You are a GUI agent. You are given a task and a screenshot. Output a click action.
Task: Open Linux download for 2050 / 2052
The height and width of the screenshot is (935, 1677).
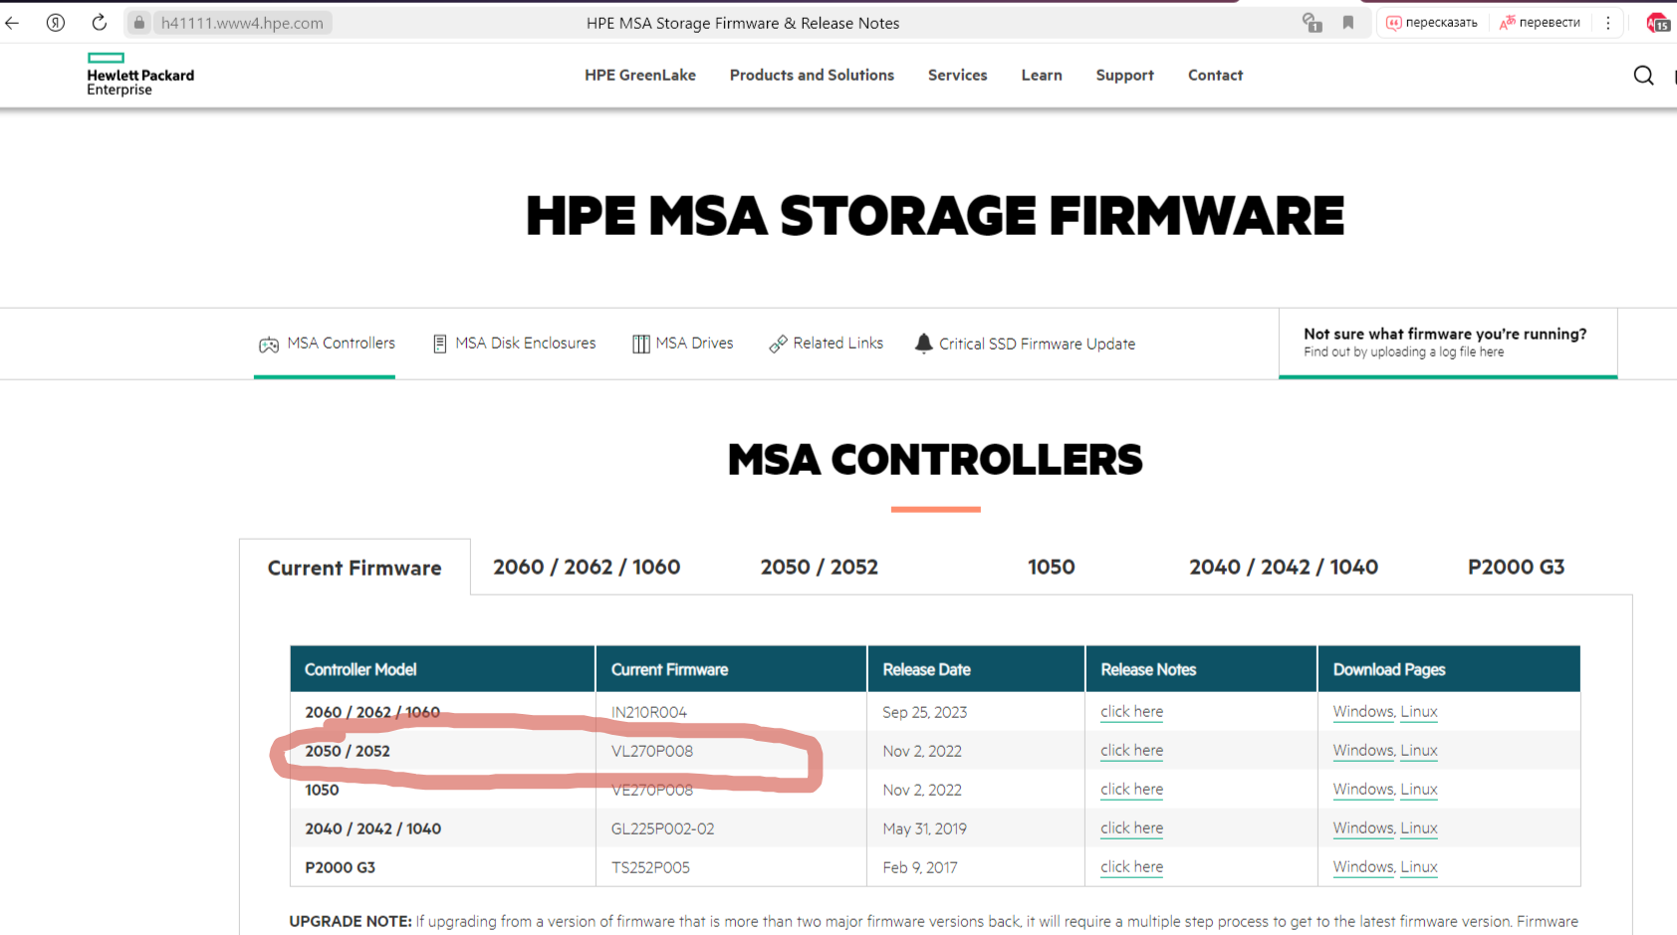point(1419,751)
